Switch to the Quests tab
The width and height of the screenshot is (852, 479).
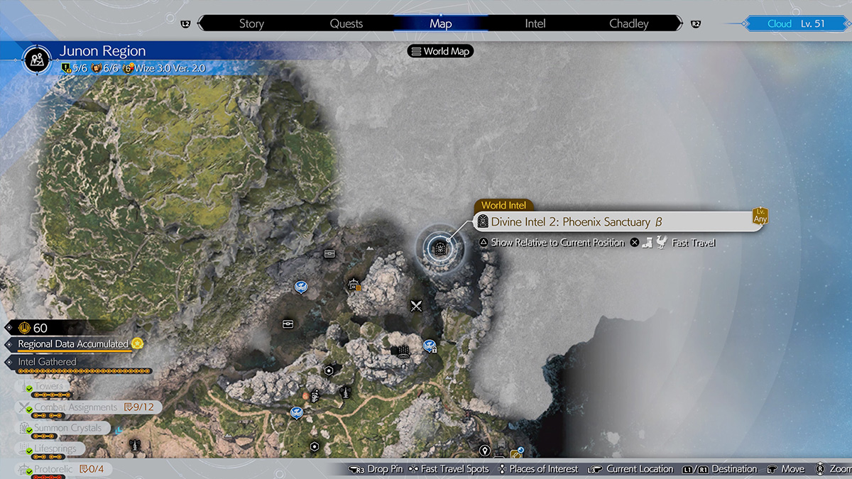[x=346, y=23]
